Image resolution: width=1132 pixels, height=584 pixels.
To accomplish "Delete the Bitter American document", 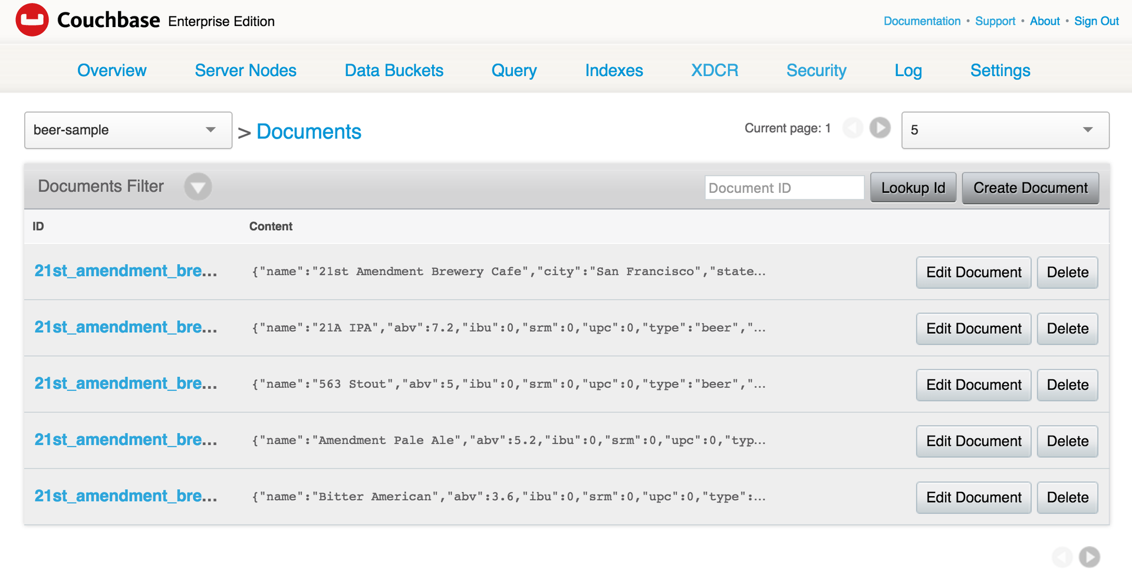I will pos(1067,498).
